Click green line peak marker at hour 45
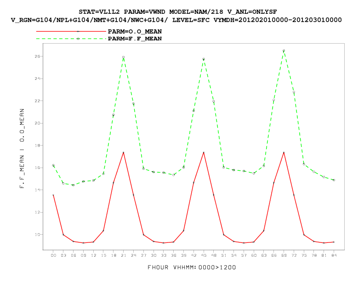Viewport: 364px width, 281px height. [x=204, y=59]
